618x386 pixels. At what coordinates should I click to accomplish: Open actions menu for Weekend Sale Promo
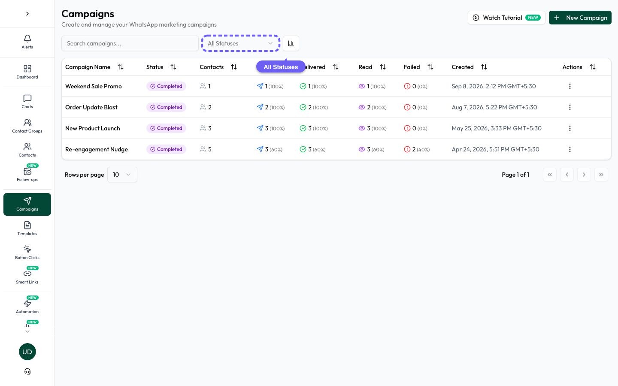[570, 86]
